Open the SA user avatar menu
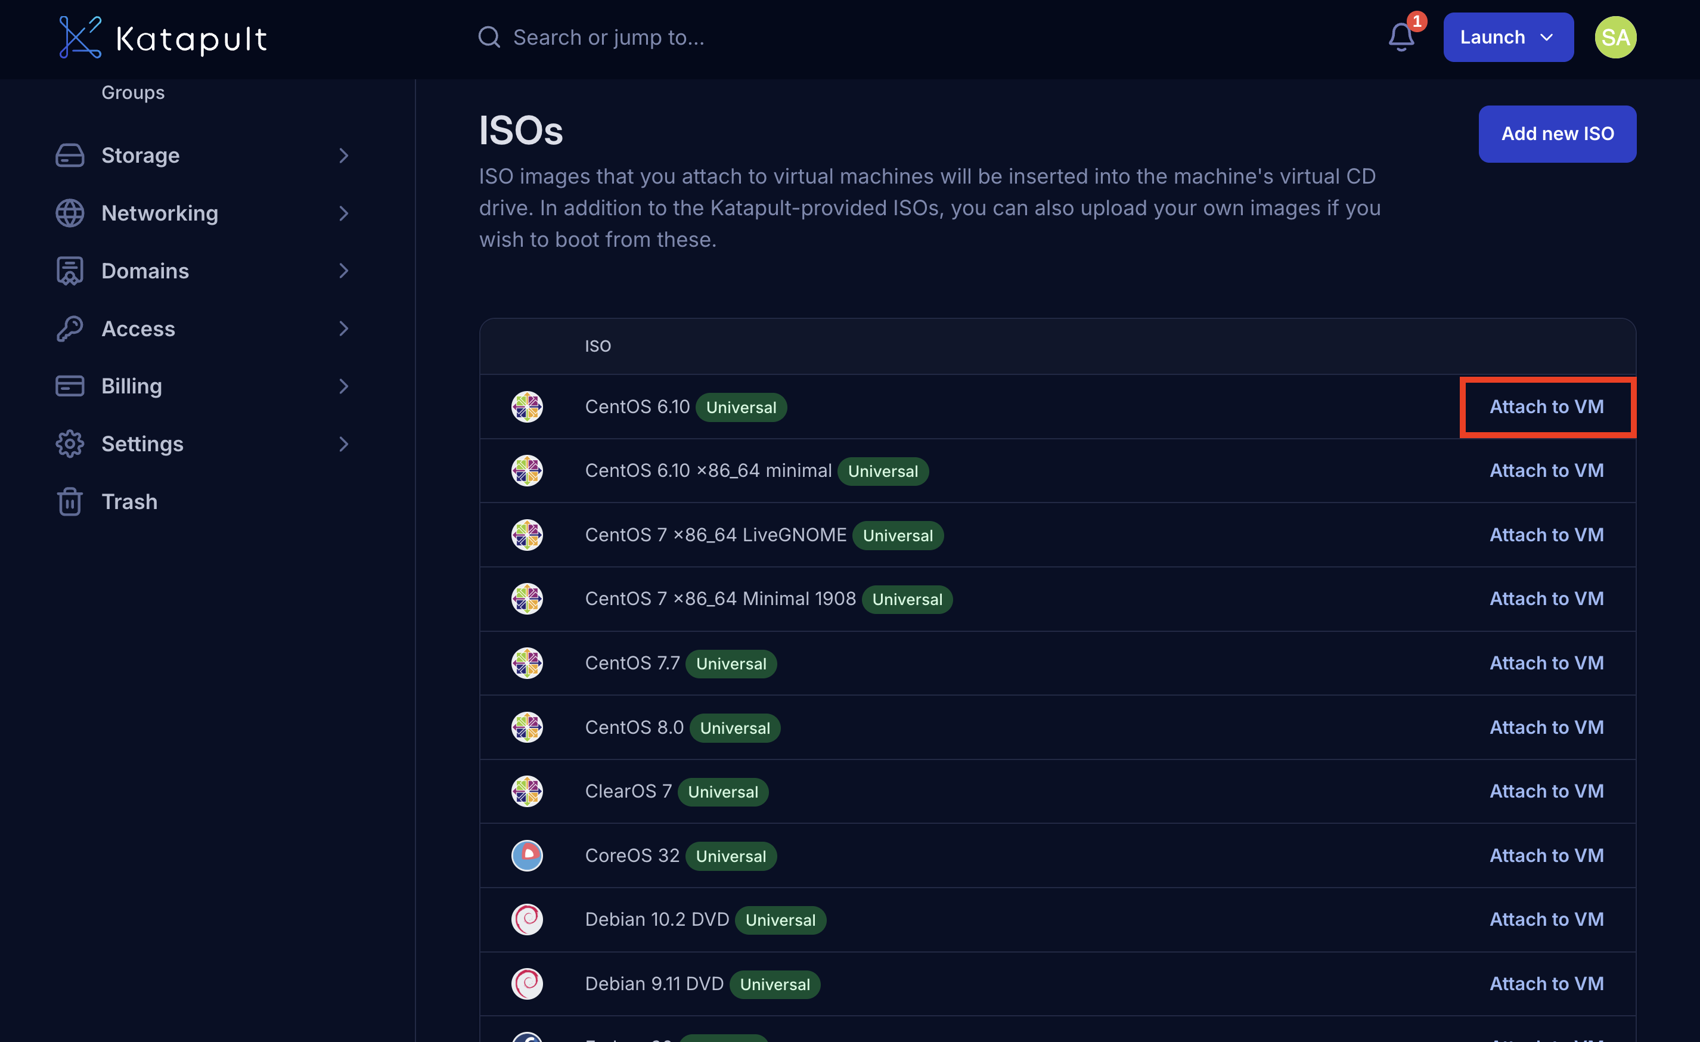The width and height of the screenshot is (1700, 1042). [x=1615, y=38]
